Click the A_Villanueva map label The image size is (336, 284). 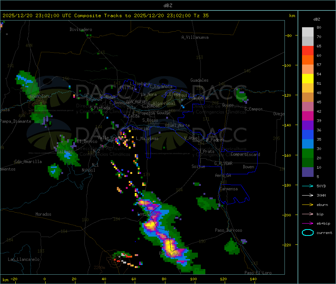click(x=195, y=37)
